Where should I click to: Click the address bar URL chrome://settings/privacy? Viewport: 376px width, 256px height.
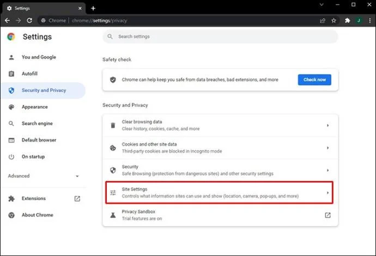99,21
